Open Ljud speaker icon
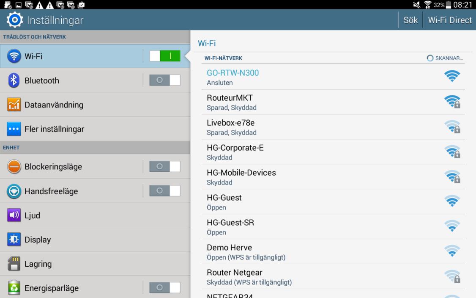This screenshot has height=298, width=476. point(14,215)
